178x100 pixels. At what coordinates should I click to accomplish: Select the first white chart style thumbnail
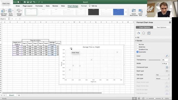coord(31,12)
